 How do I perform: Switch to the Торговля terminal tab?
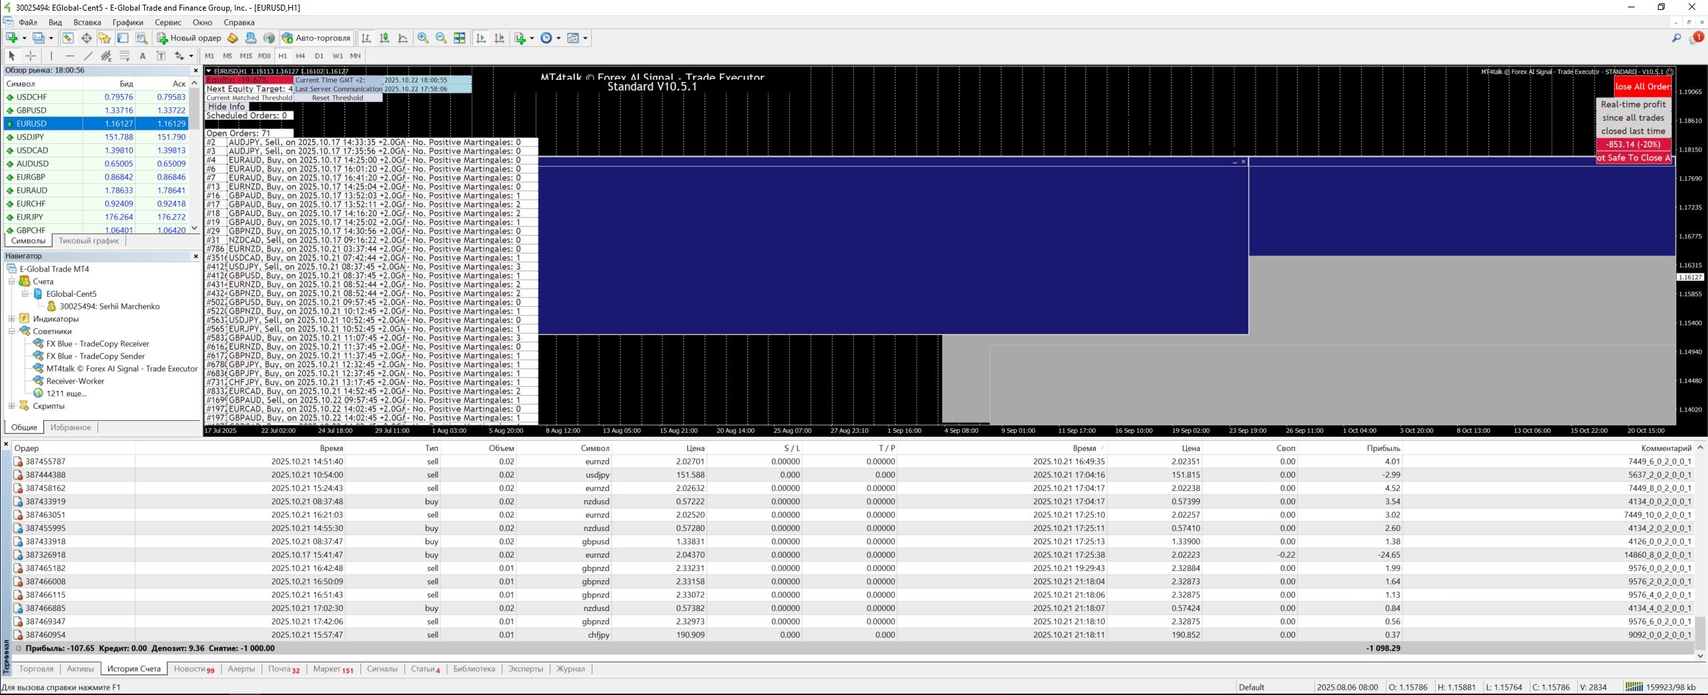tap(36, 668)
